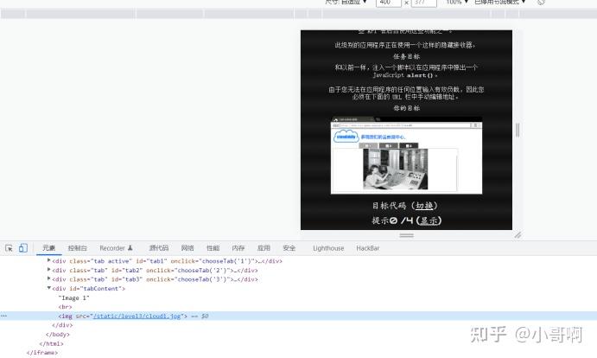Click the ellipsis beside selected img row
This screenshot has height=358, width=597.
[x=3, y=316]
